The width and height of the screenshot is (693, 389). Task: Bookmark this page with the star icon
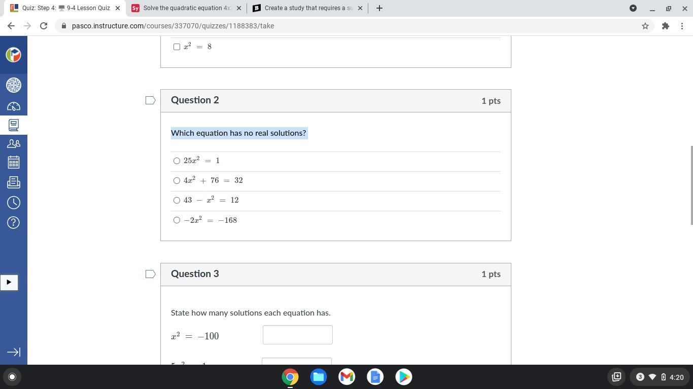(645, 26)
